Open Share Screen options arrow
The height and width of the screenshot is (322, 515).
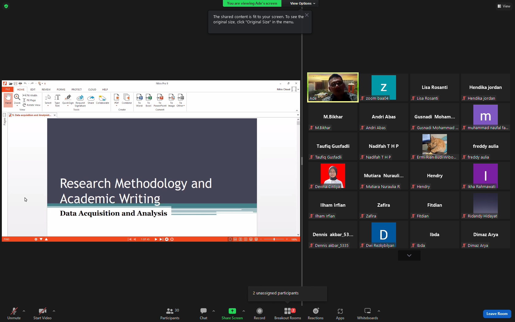244,311
